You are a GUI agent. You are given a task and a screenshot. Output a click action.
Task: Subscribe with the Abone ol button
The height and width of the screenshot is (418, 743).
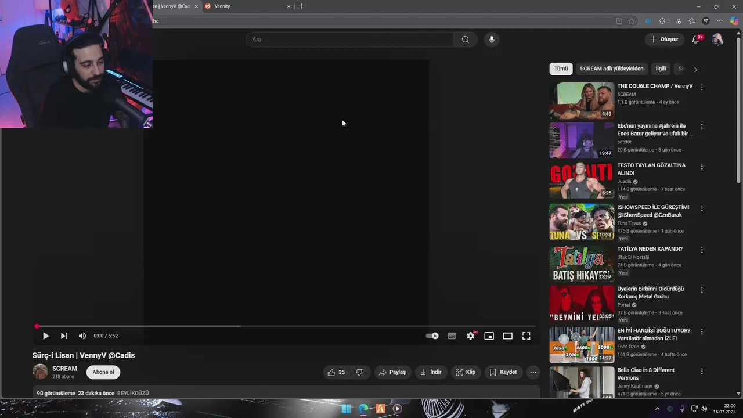[x=103, y=372]
